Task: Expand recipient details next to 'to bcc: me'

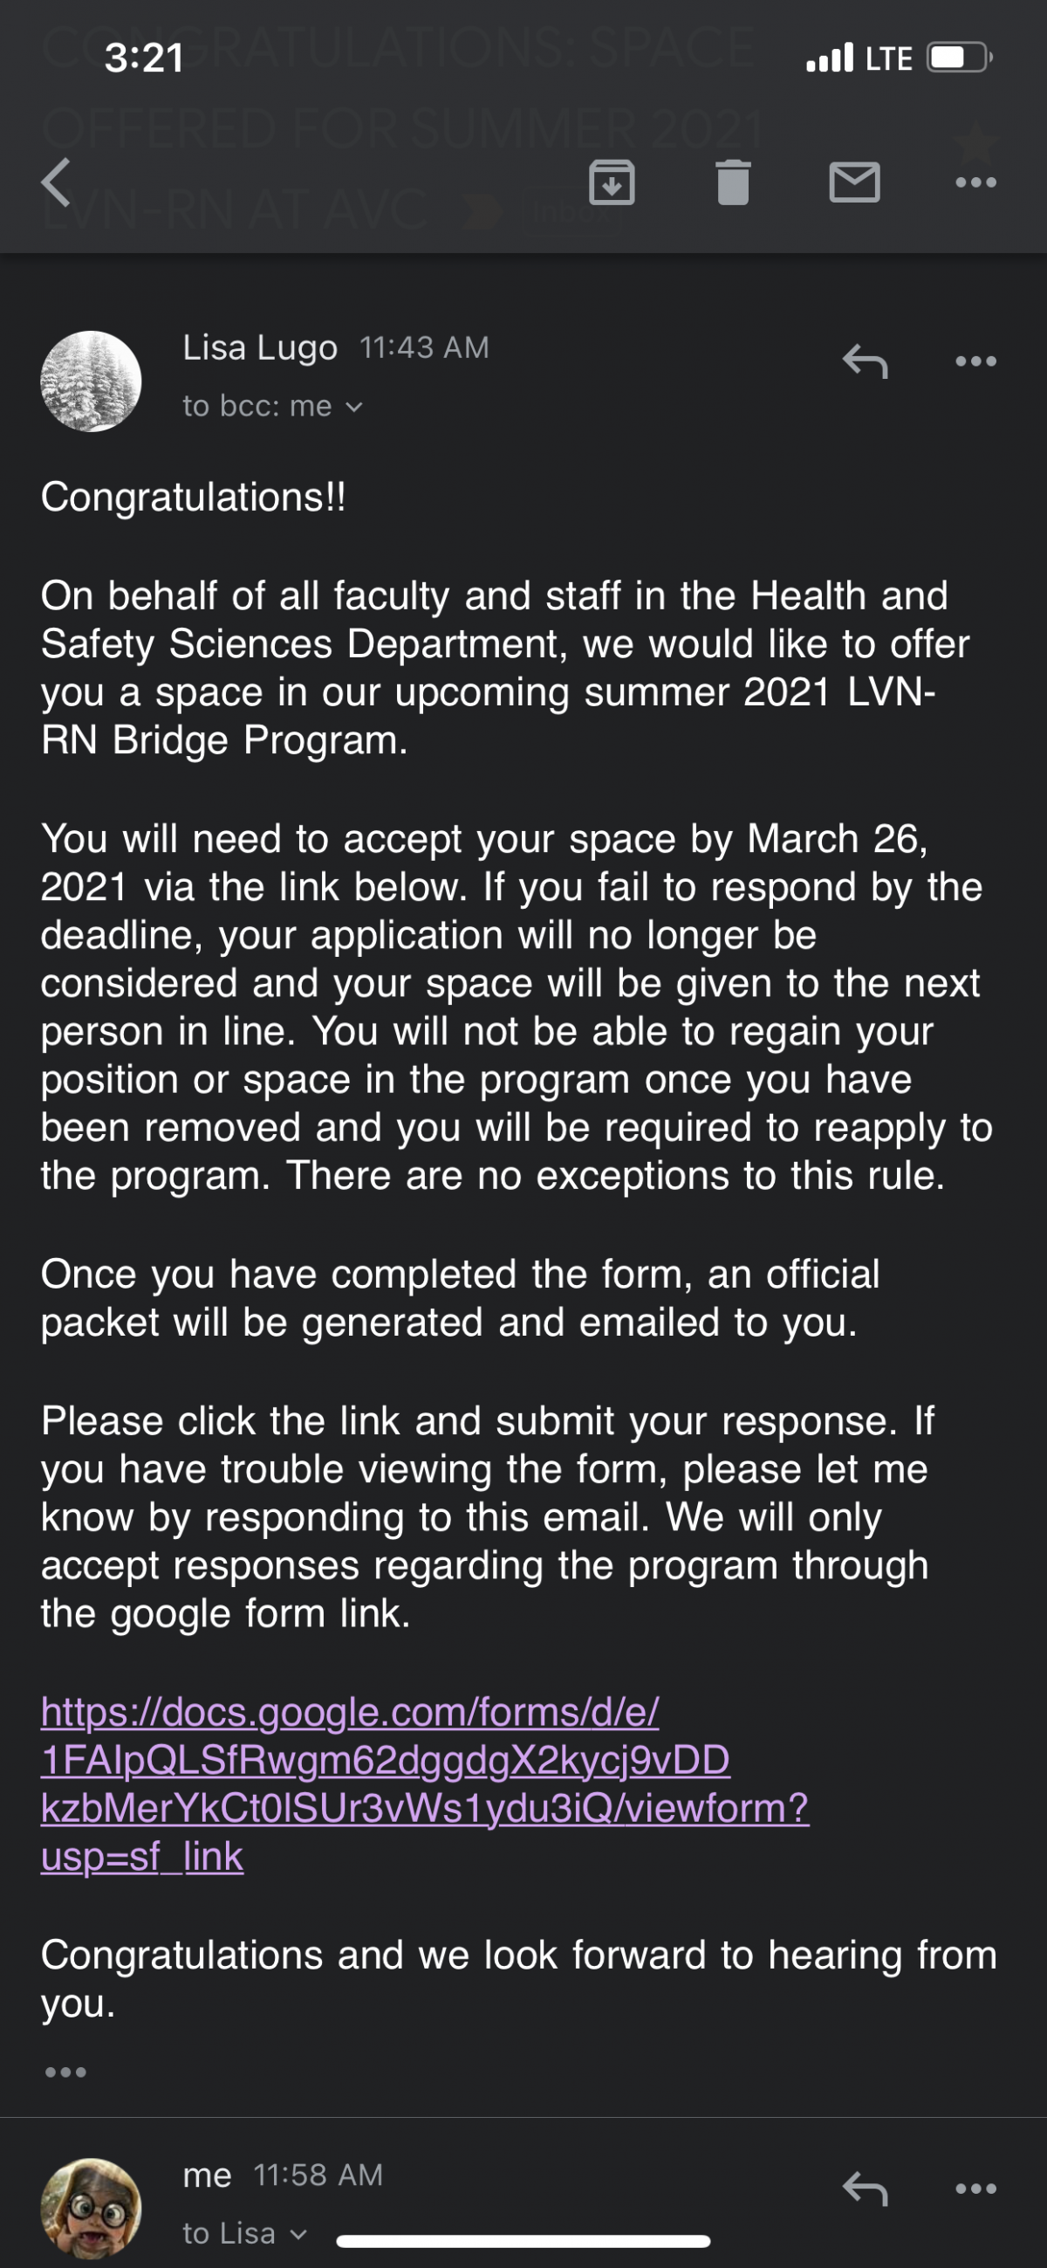Action: (x=353, y=407)
